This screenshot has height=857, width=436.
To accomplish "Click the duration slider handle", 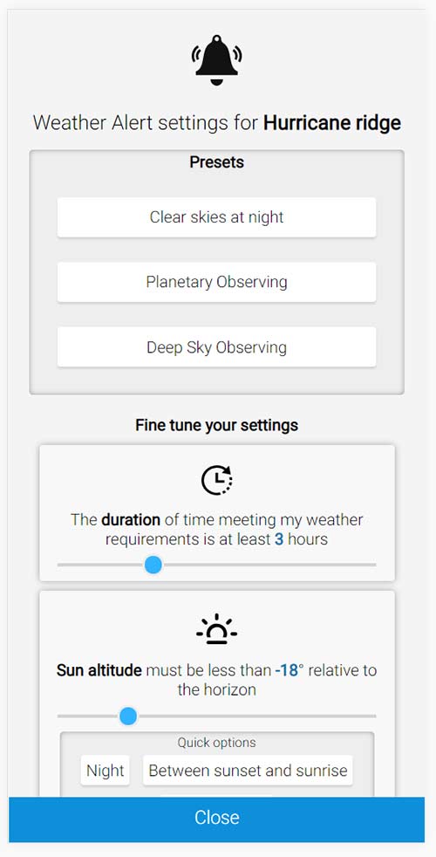I will click(x=153, y=565).
